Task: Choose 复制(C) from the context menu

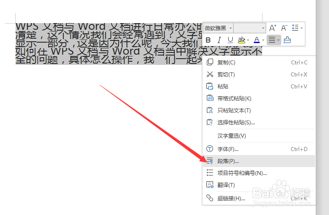Action: (259, 63)
